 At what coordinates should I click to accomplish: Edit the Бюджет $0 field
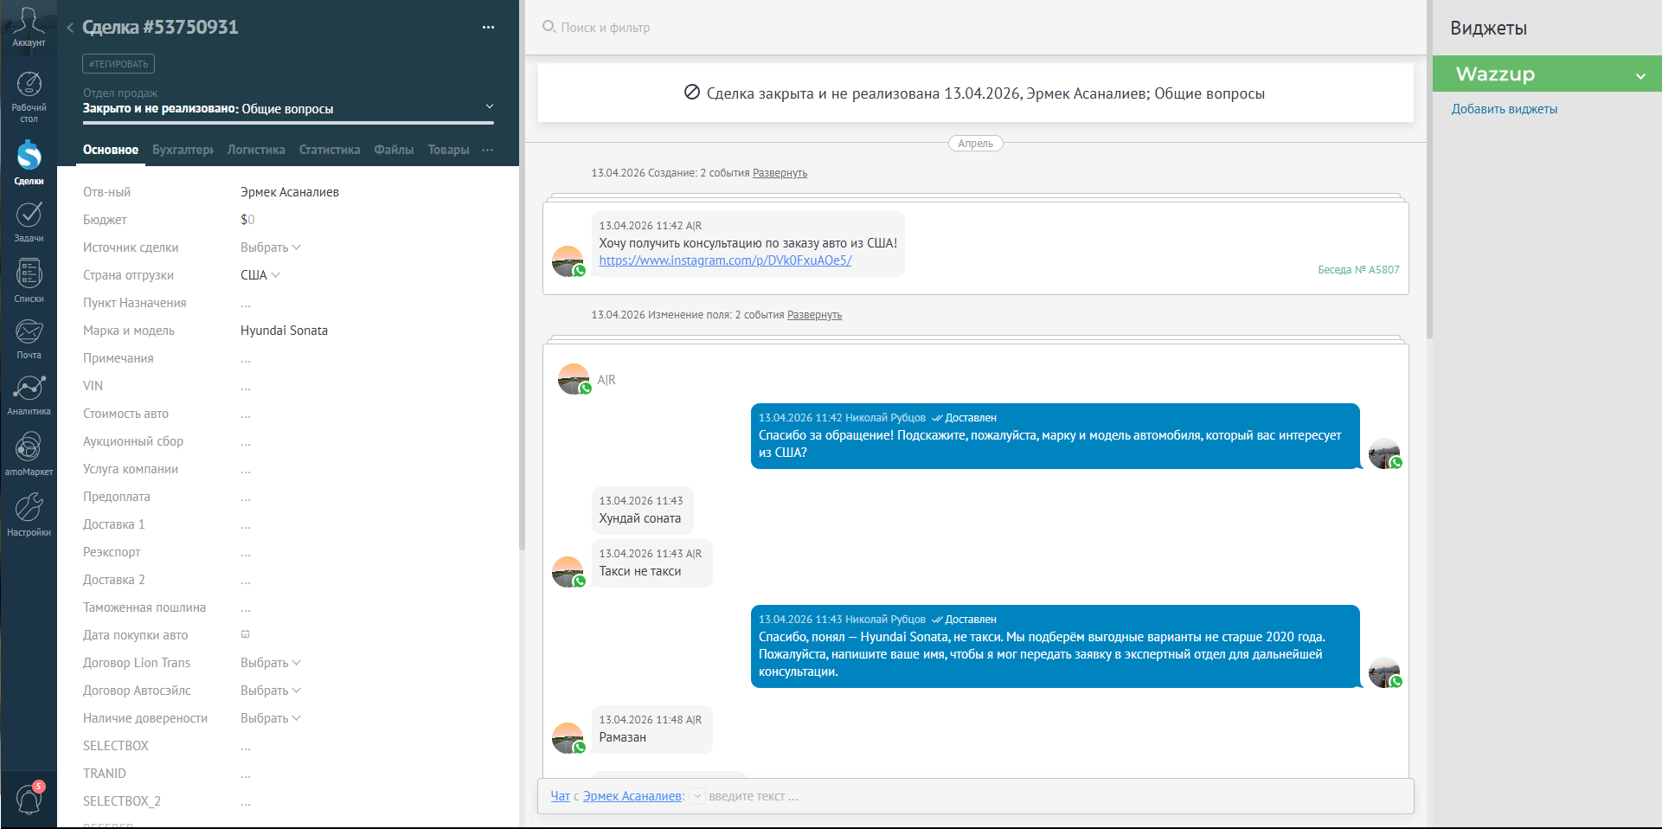pyautogui.click(x=247, y=220)
